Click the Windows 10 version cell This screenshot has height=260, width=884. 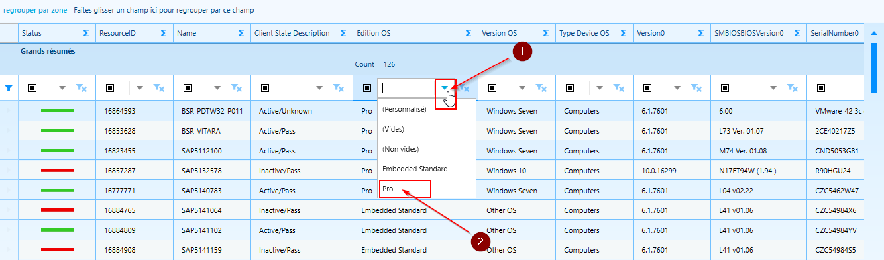click(517, 170)
